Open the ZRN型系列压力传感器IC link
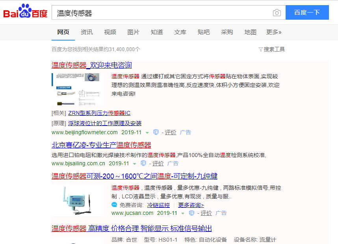338x244 pixels. [99, 113]
